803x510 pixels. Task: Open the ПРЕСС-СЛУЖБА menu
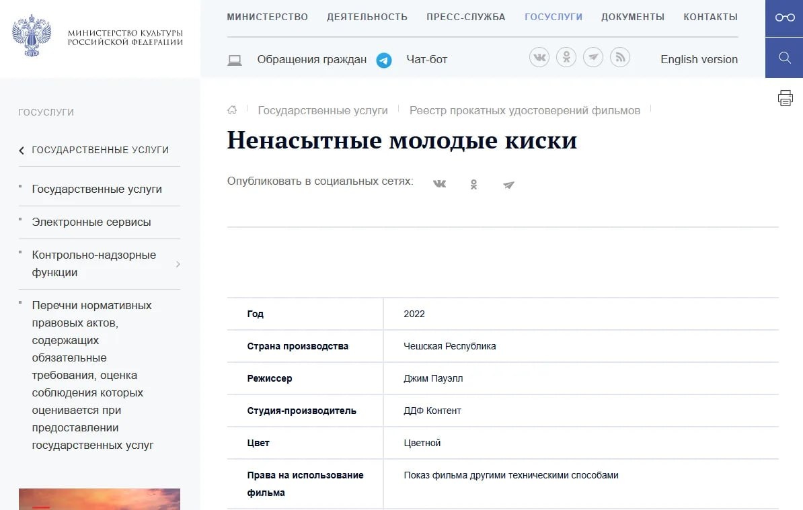[466, 17]
